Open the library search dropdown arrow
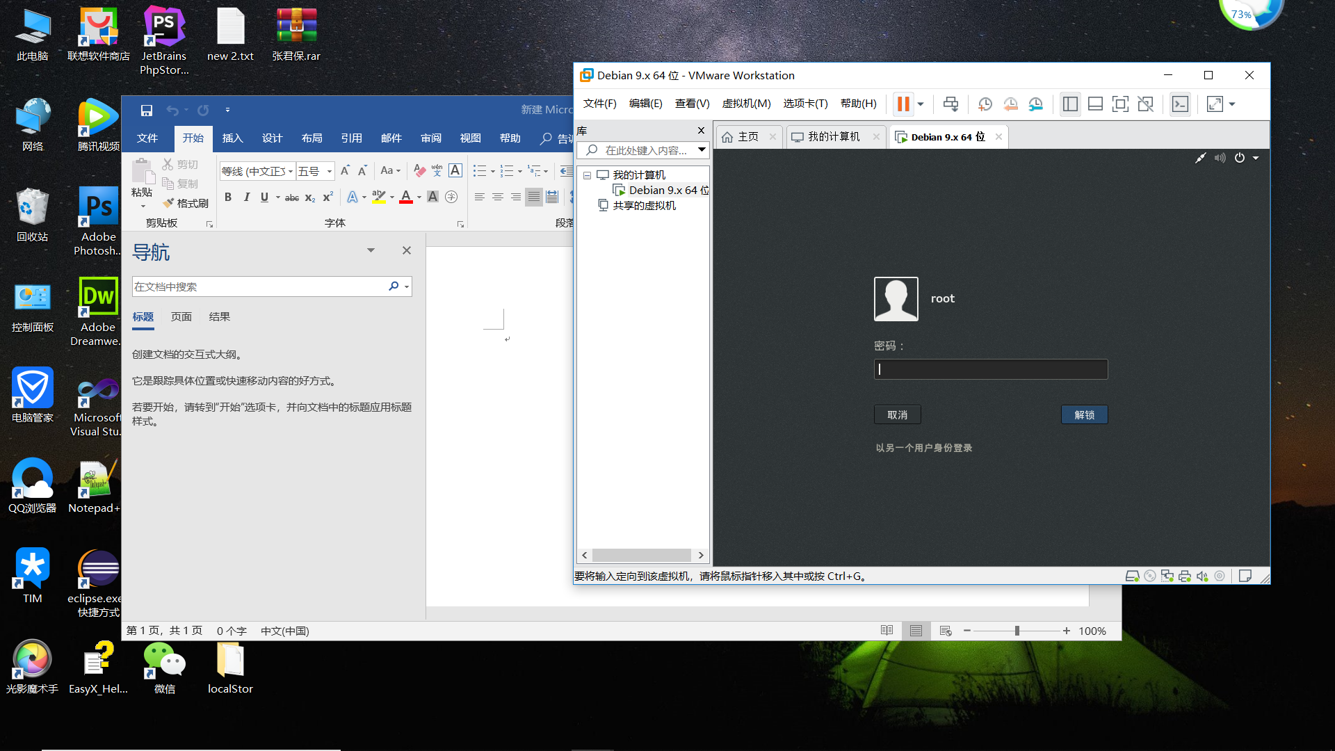 click(702, 150)
